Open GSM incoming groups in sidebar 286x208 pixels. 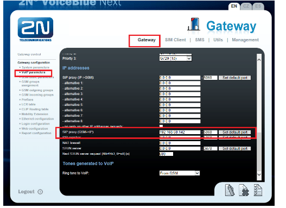click(37, 95)
